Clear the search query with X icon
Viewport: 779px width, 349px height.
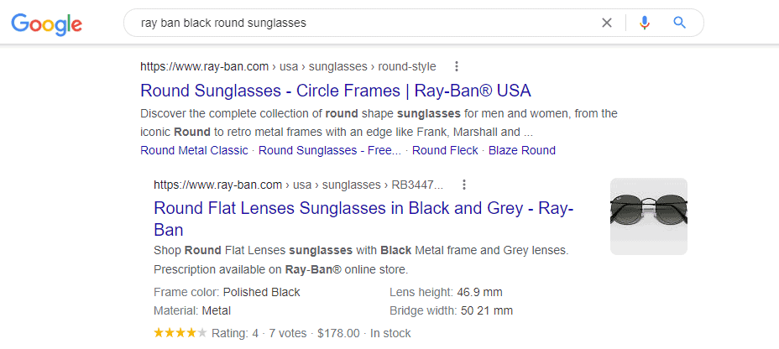click(x=607, y=23)
